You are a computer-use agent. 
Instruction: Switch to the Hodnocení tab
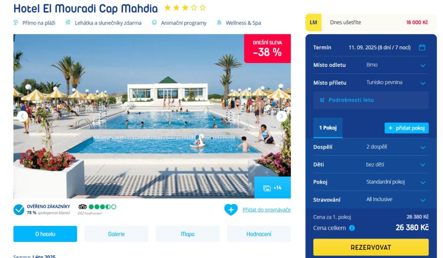pos(259,234)
